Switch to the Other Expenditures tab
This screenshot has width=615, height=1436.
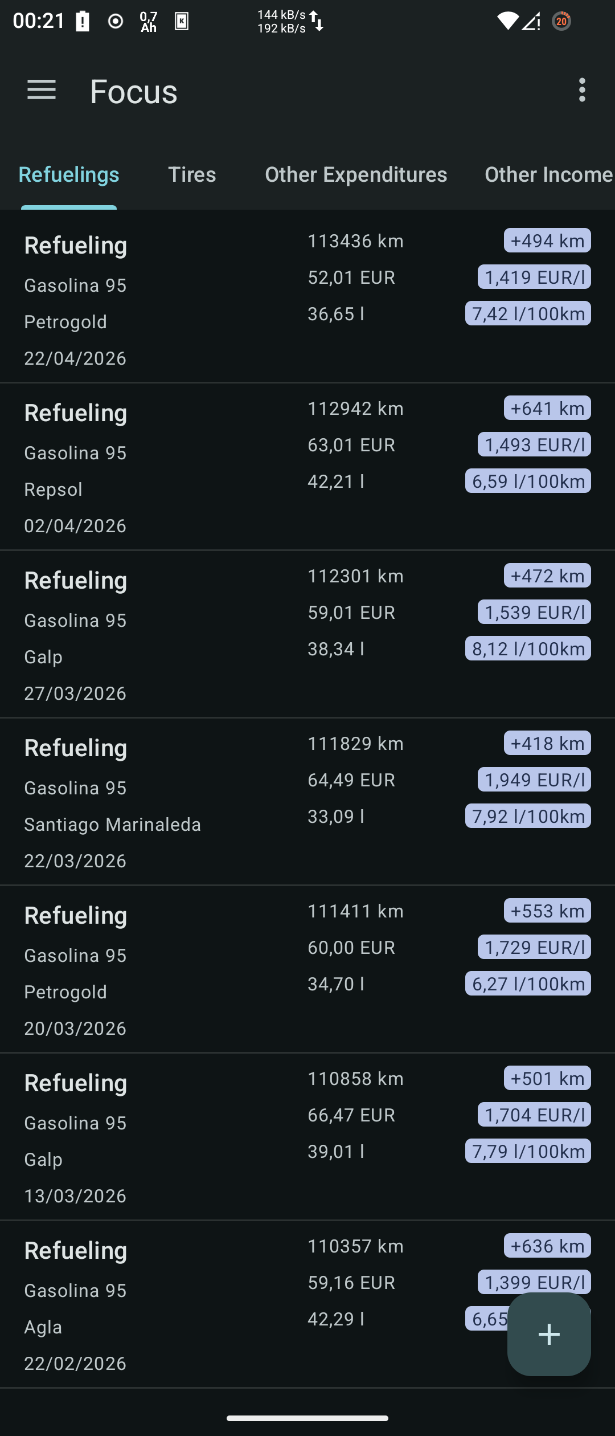(x=356, y=174)
